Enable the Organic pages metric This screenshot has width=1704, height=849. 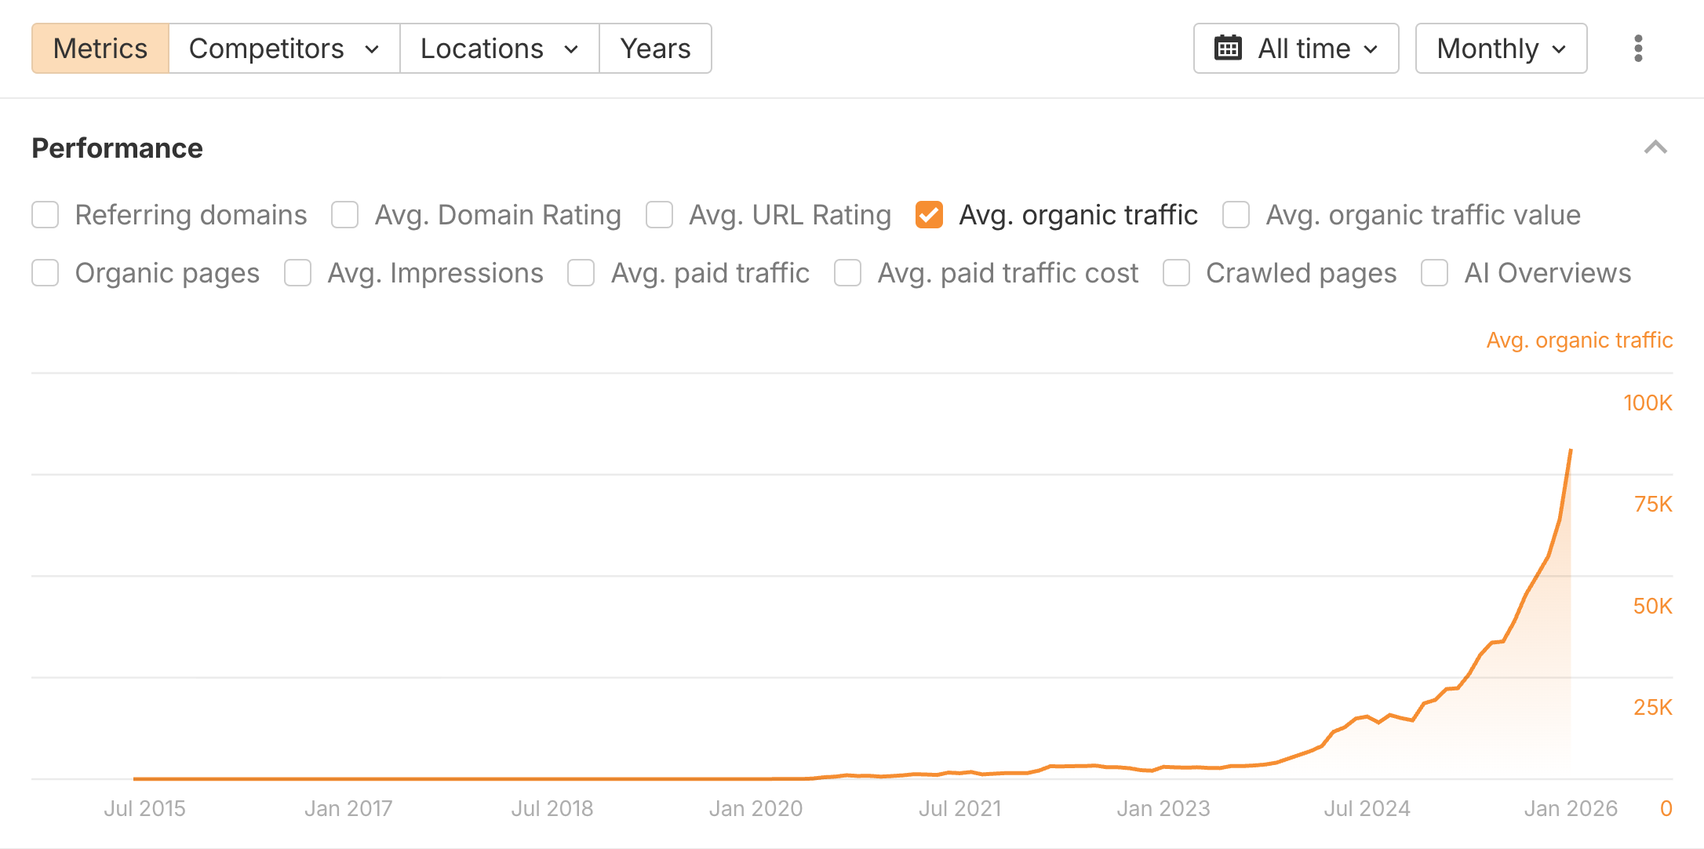coord(45,272)
